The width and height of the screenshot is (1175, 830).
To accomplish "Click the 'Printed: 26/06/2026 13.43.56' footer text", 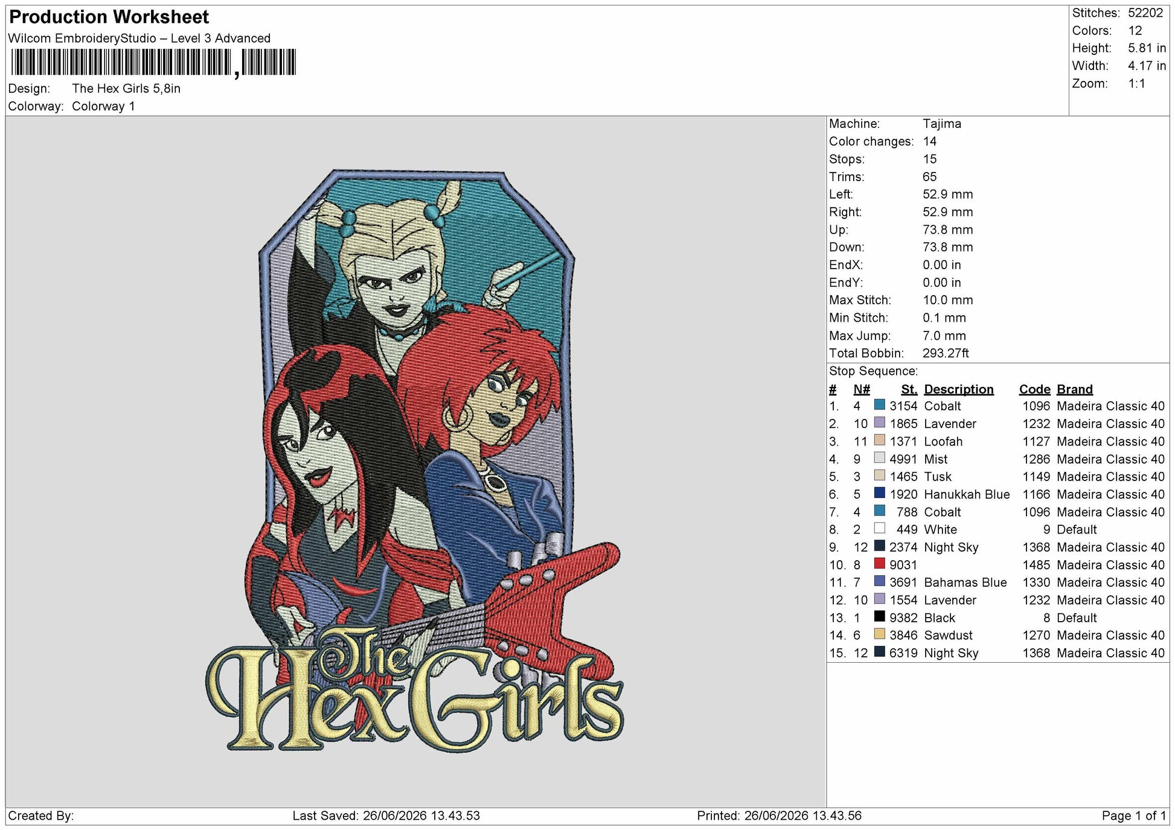I will (779, 816).
